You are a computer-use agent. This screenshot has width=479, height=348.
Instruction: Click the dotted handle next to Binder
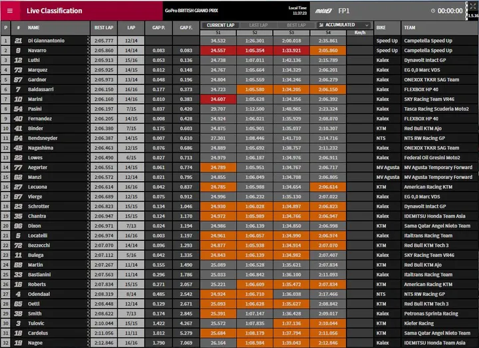[88, 128]
